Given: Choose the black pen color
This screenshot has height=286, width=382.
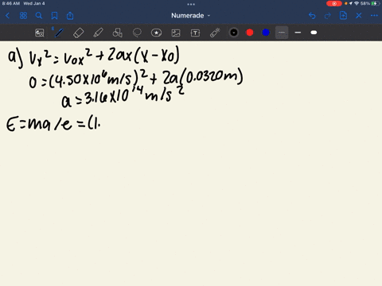Looking at the screenshot, I should point(234,33).
